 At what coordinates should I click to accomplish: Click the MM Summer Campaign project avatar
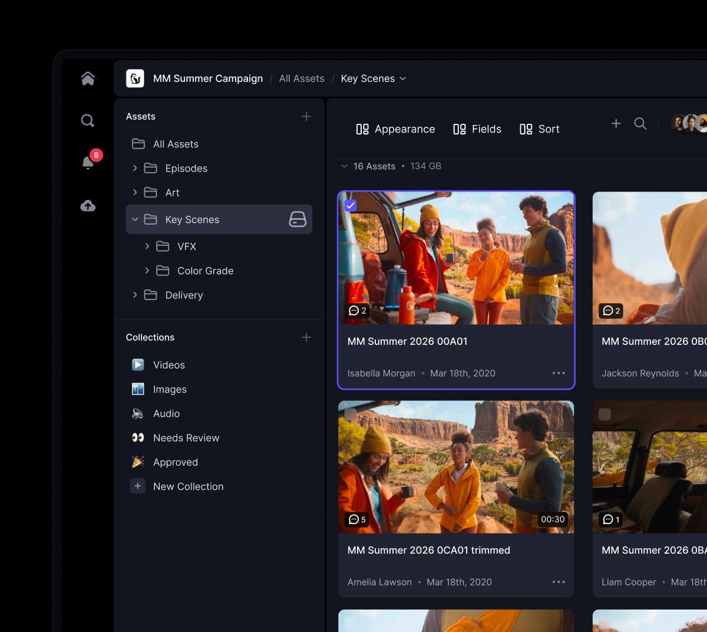pyautogui.click(x=134, y=78)
